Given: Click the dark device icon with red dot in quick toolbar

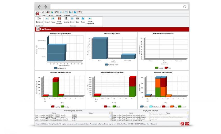Looking at the screenshot, I should 48,12.
